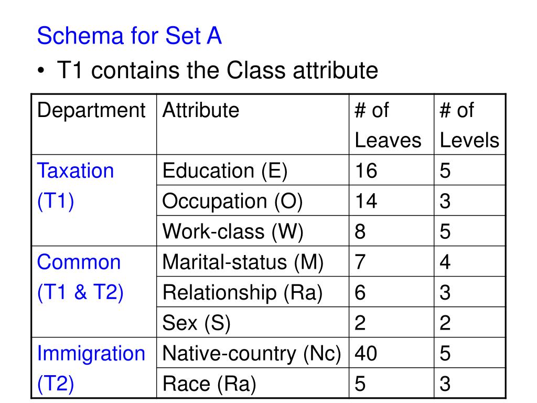
Task: Select the '# of Leaves' header cell
Action: pyautogui.click(x=391, y=124)
